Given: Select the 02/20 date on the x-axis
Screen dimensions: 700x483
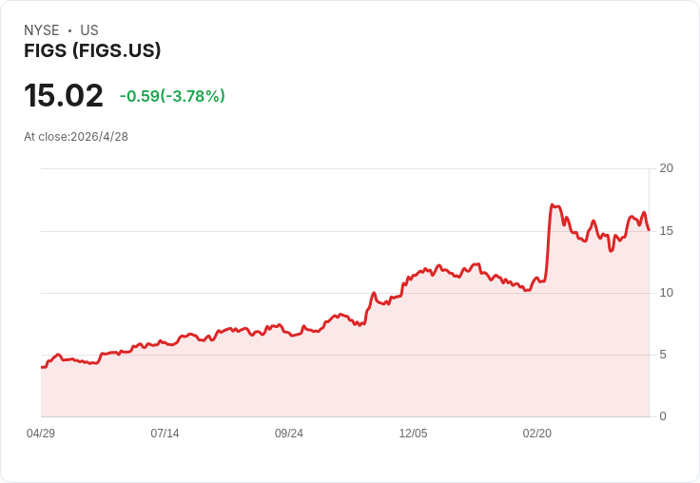Looking at the screenshot, I should click(x=537, y=434).
